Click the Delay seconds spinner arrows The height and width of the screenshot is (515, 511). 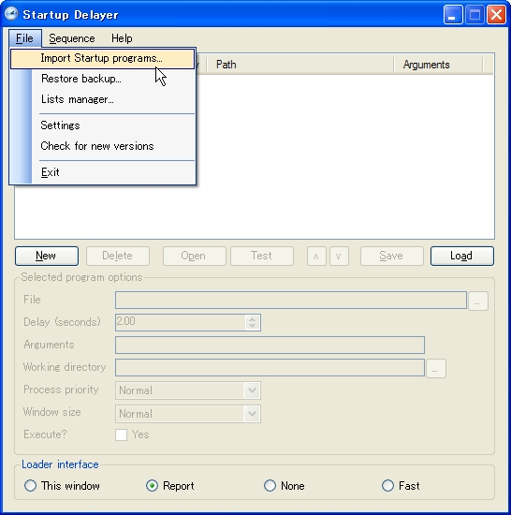pos(253,322)
